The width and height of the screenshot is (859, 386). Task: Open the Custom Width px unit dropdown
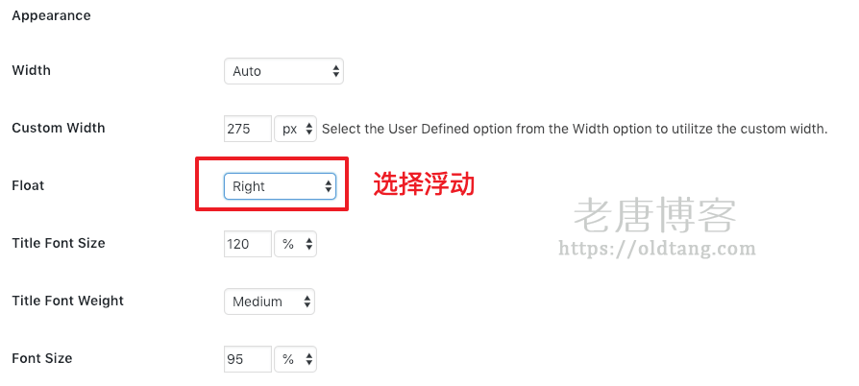295,129
